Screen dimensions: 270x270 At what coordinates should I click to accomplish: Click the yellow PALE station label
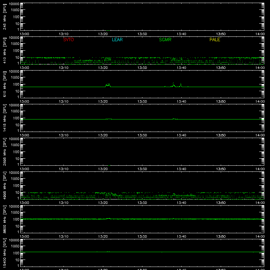[x=215, y=39]
